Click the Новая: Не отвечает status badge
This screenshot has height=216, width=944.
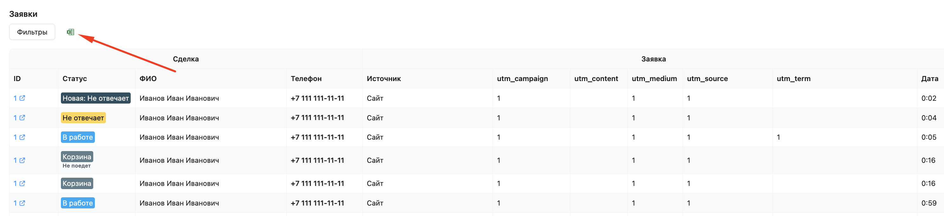tap(96, 98)
